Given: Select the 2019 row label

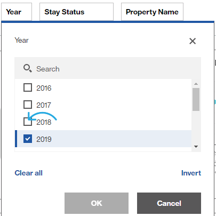Looking at the screenshot, I should [x=44, y=139].
